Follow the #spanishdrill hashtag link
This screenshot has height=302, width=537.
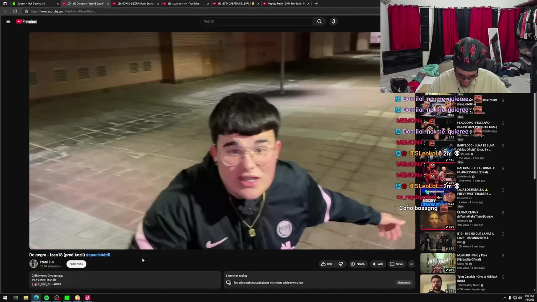click(x=98, y=255)
